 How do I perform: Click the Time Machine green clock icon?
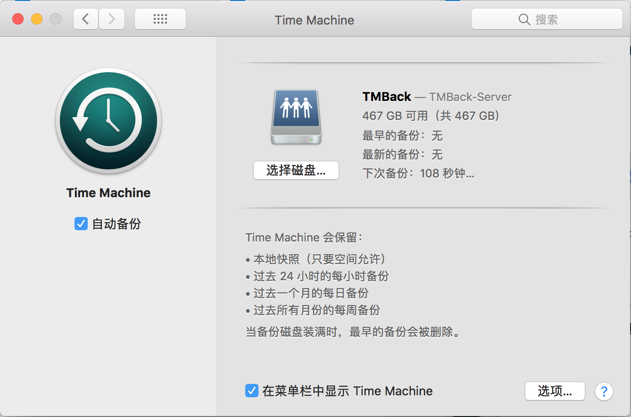(x=108, y=121)
